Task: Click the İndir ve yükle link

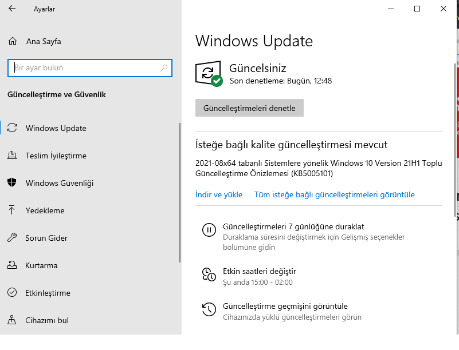Action: (219, 194)
